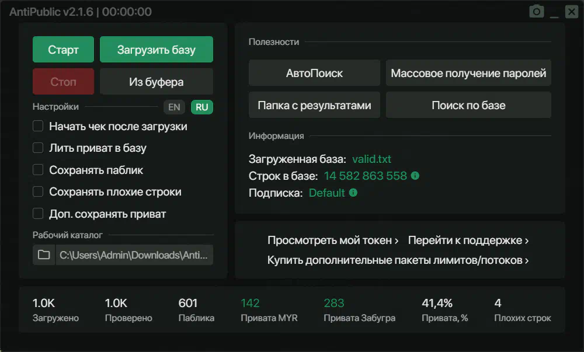This screenshot has width=584, height=352.
Task: Follow the "Перейти к поддержке" link
Action: point(468,241)
